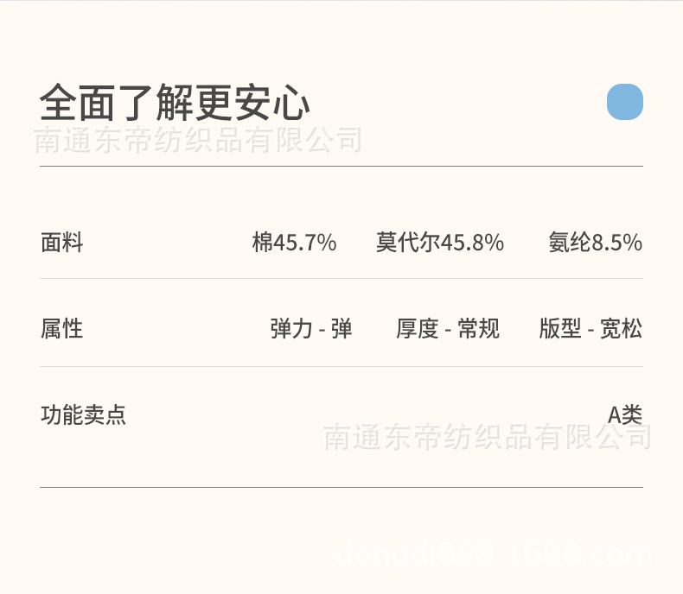Click the 版型 - 宽松 attribute
683x594 pixels.
tap(590, 329)
